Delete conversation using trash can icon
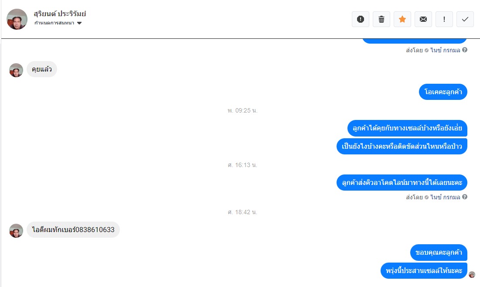 pyautogui.click(x=381, y=19)
